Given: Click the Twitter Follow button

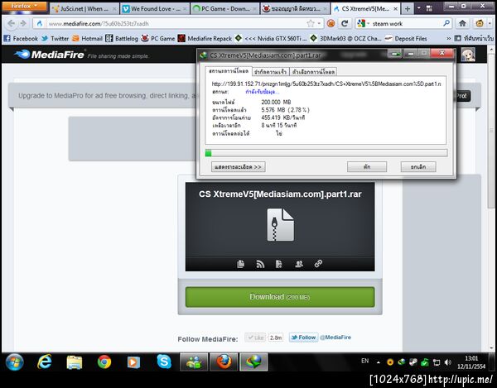Looking at the screenshot, I should tap(303, 338).
